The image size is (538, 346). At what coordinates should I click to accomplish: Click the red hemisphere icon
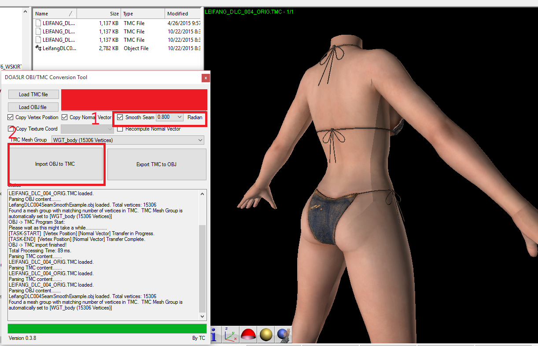248,335
